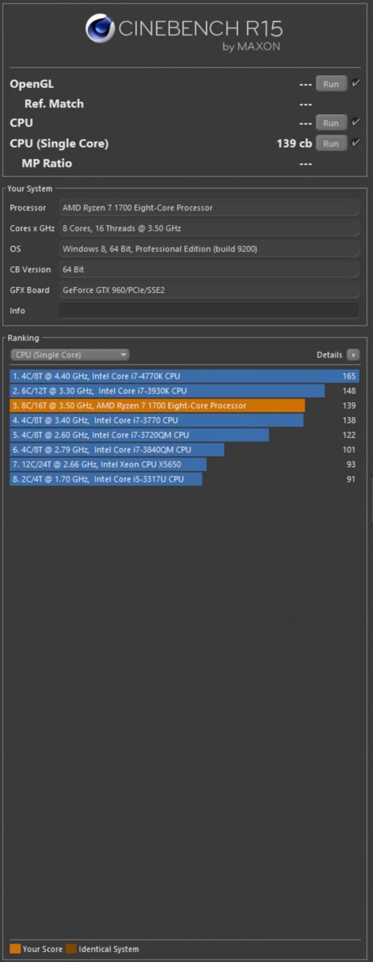Viewport: 373px width, 962px height.
Task: Click inside the Info text field
Action: 208,311
